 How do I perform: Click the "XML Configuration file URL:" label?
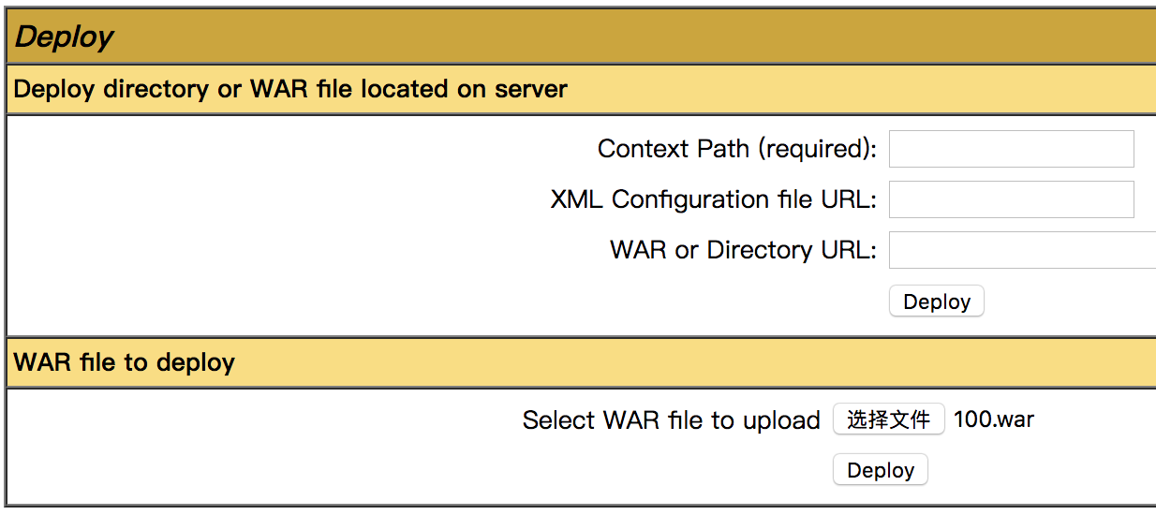[x=713, y=199]
